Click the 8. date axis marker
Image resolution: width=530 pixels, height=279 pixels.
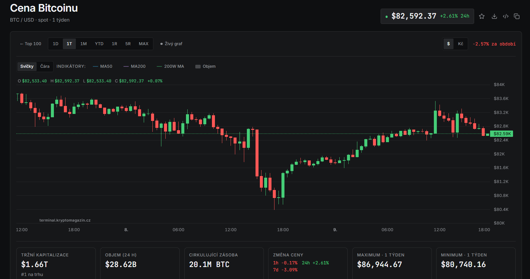(126, 230)
